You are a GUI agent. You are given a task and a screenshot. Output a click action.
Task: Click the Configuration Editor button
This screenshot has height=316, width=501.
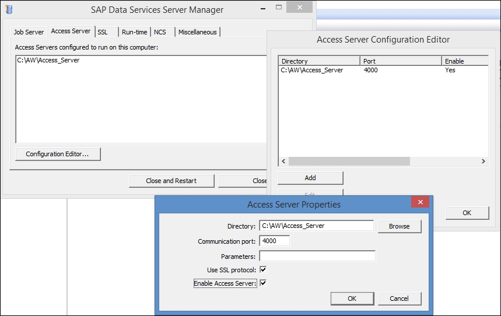58,154
